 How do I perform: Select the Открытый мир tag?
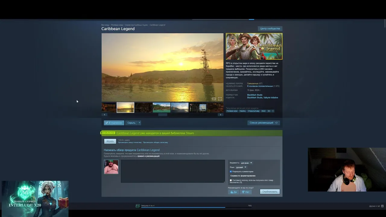(x=254, y=111)
